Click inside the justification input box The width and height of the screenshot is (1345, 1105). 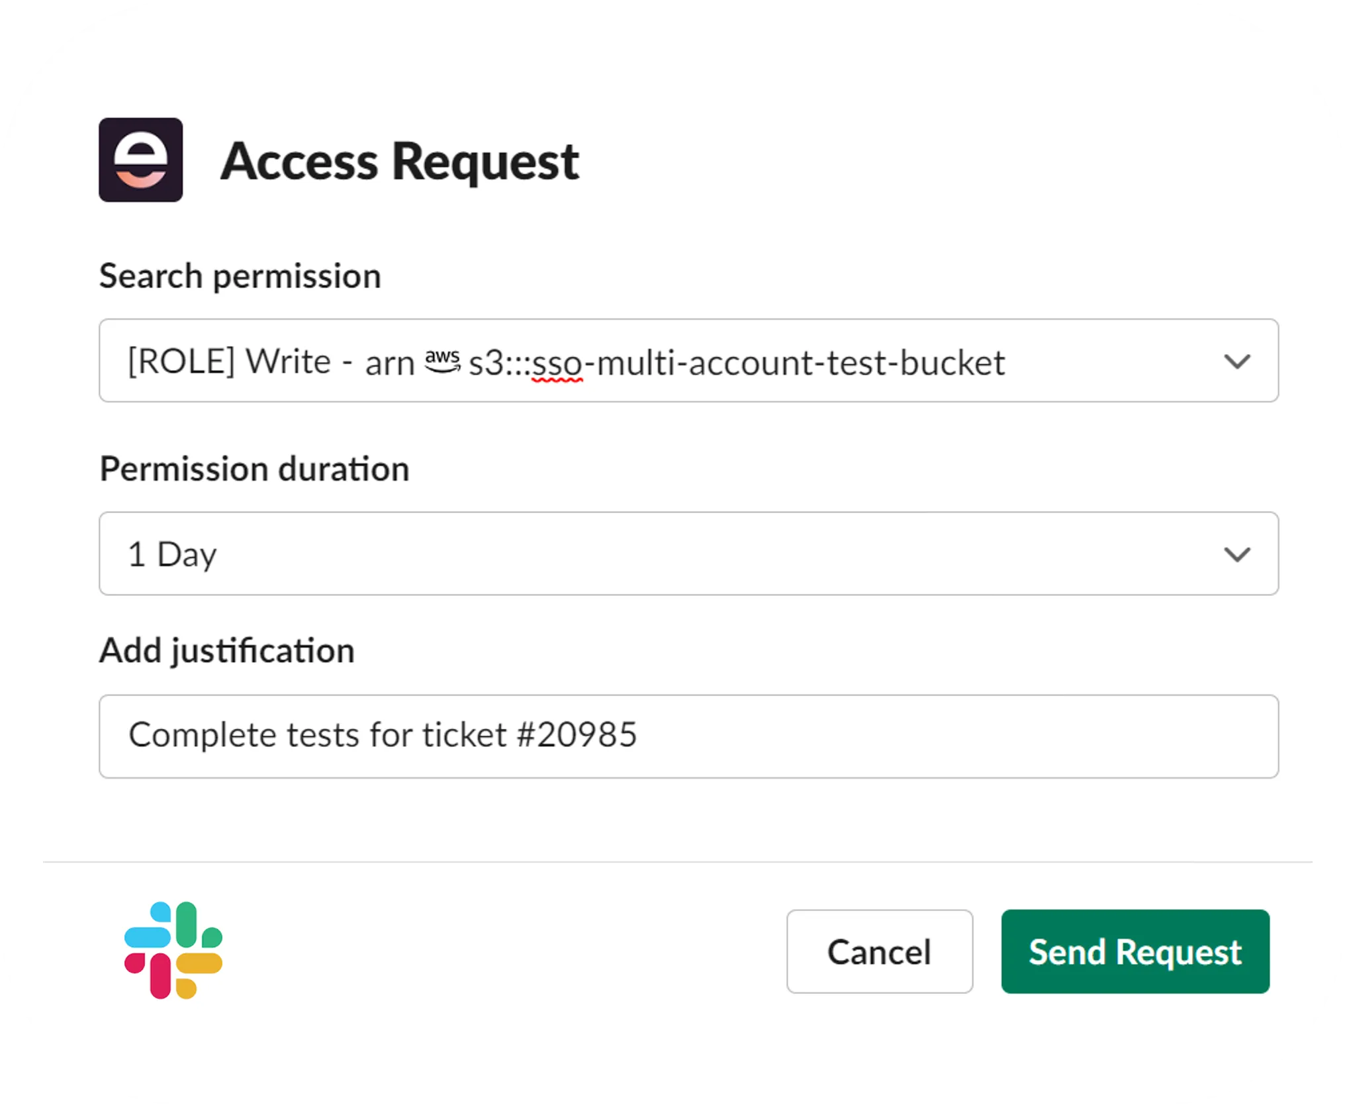pyautogui.click(x=688, y=735)
